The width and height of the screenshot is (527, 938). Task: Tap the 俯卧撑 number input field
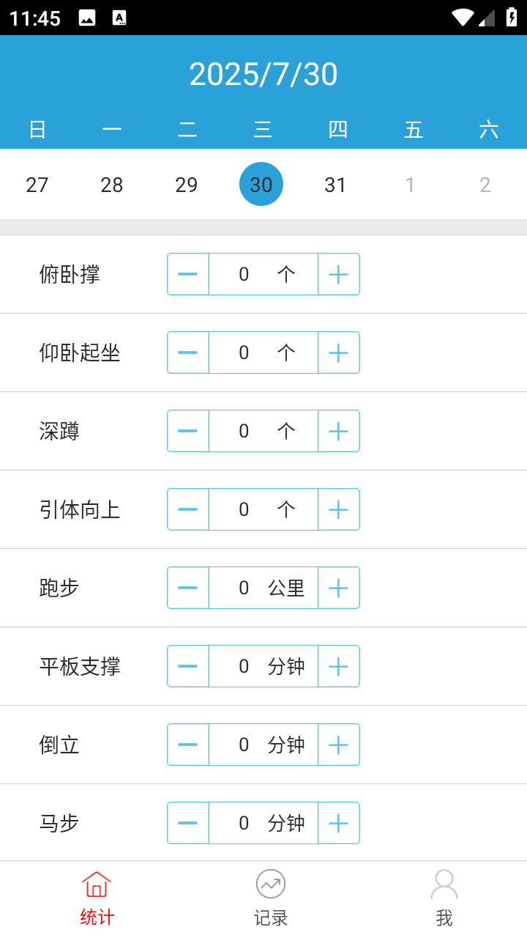pyautogui.click(x=244, y=274)
